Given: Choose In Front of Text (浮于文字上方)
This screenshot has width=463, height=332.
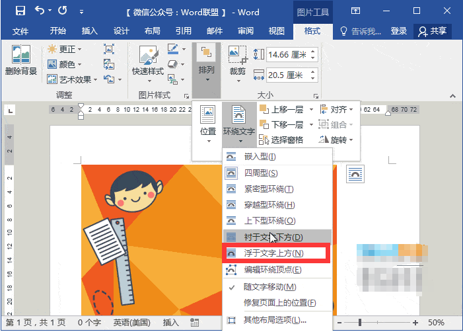Looking at the screenshot, I should pos(277,253).
